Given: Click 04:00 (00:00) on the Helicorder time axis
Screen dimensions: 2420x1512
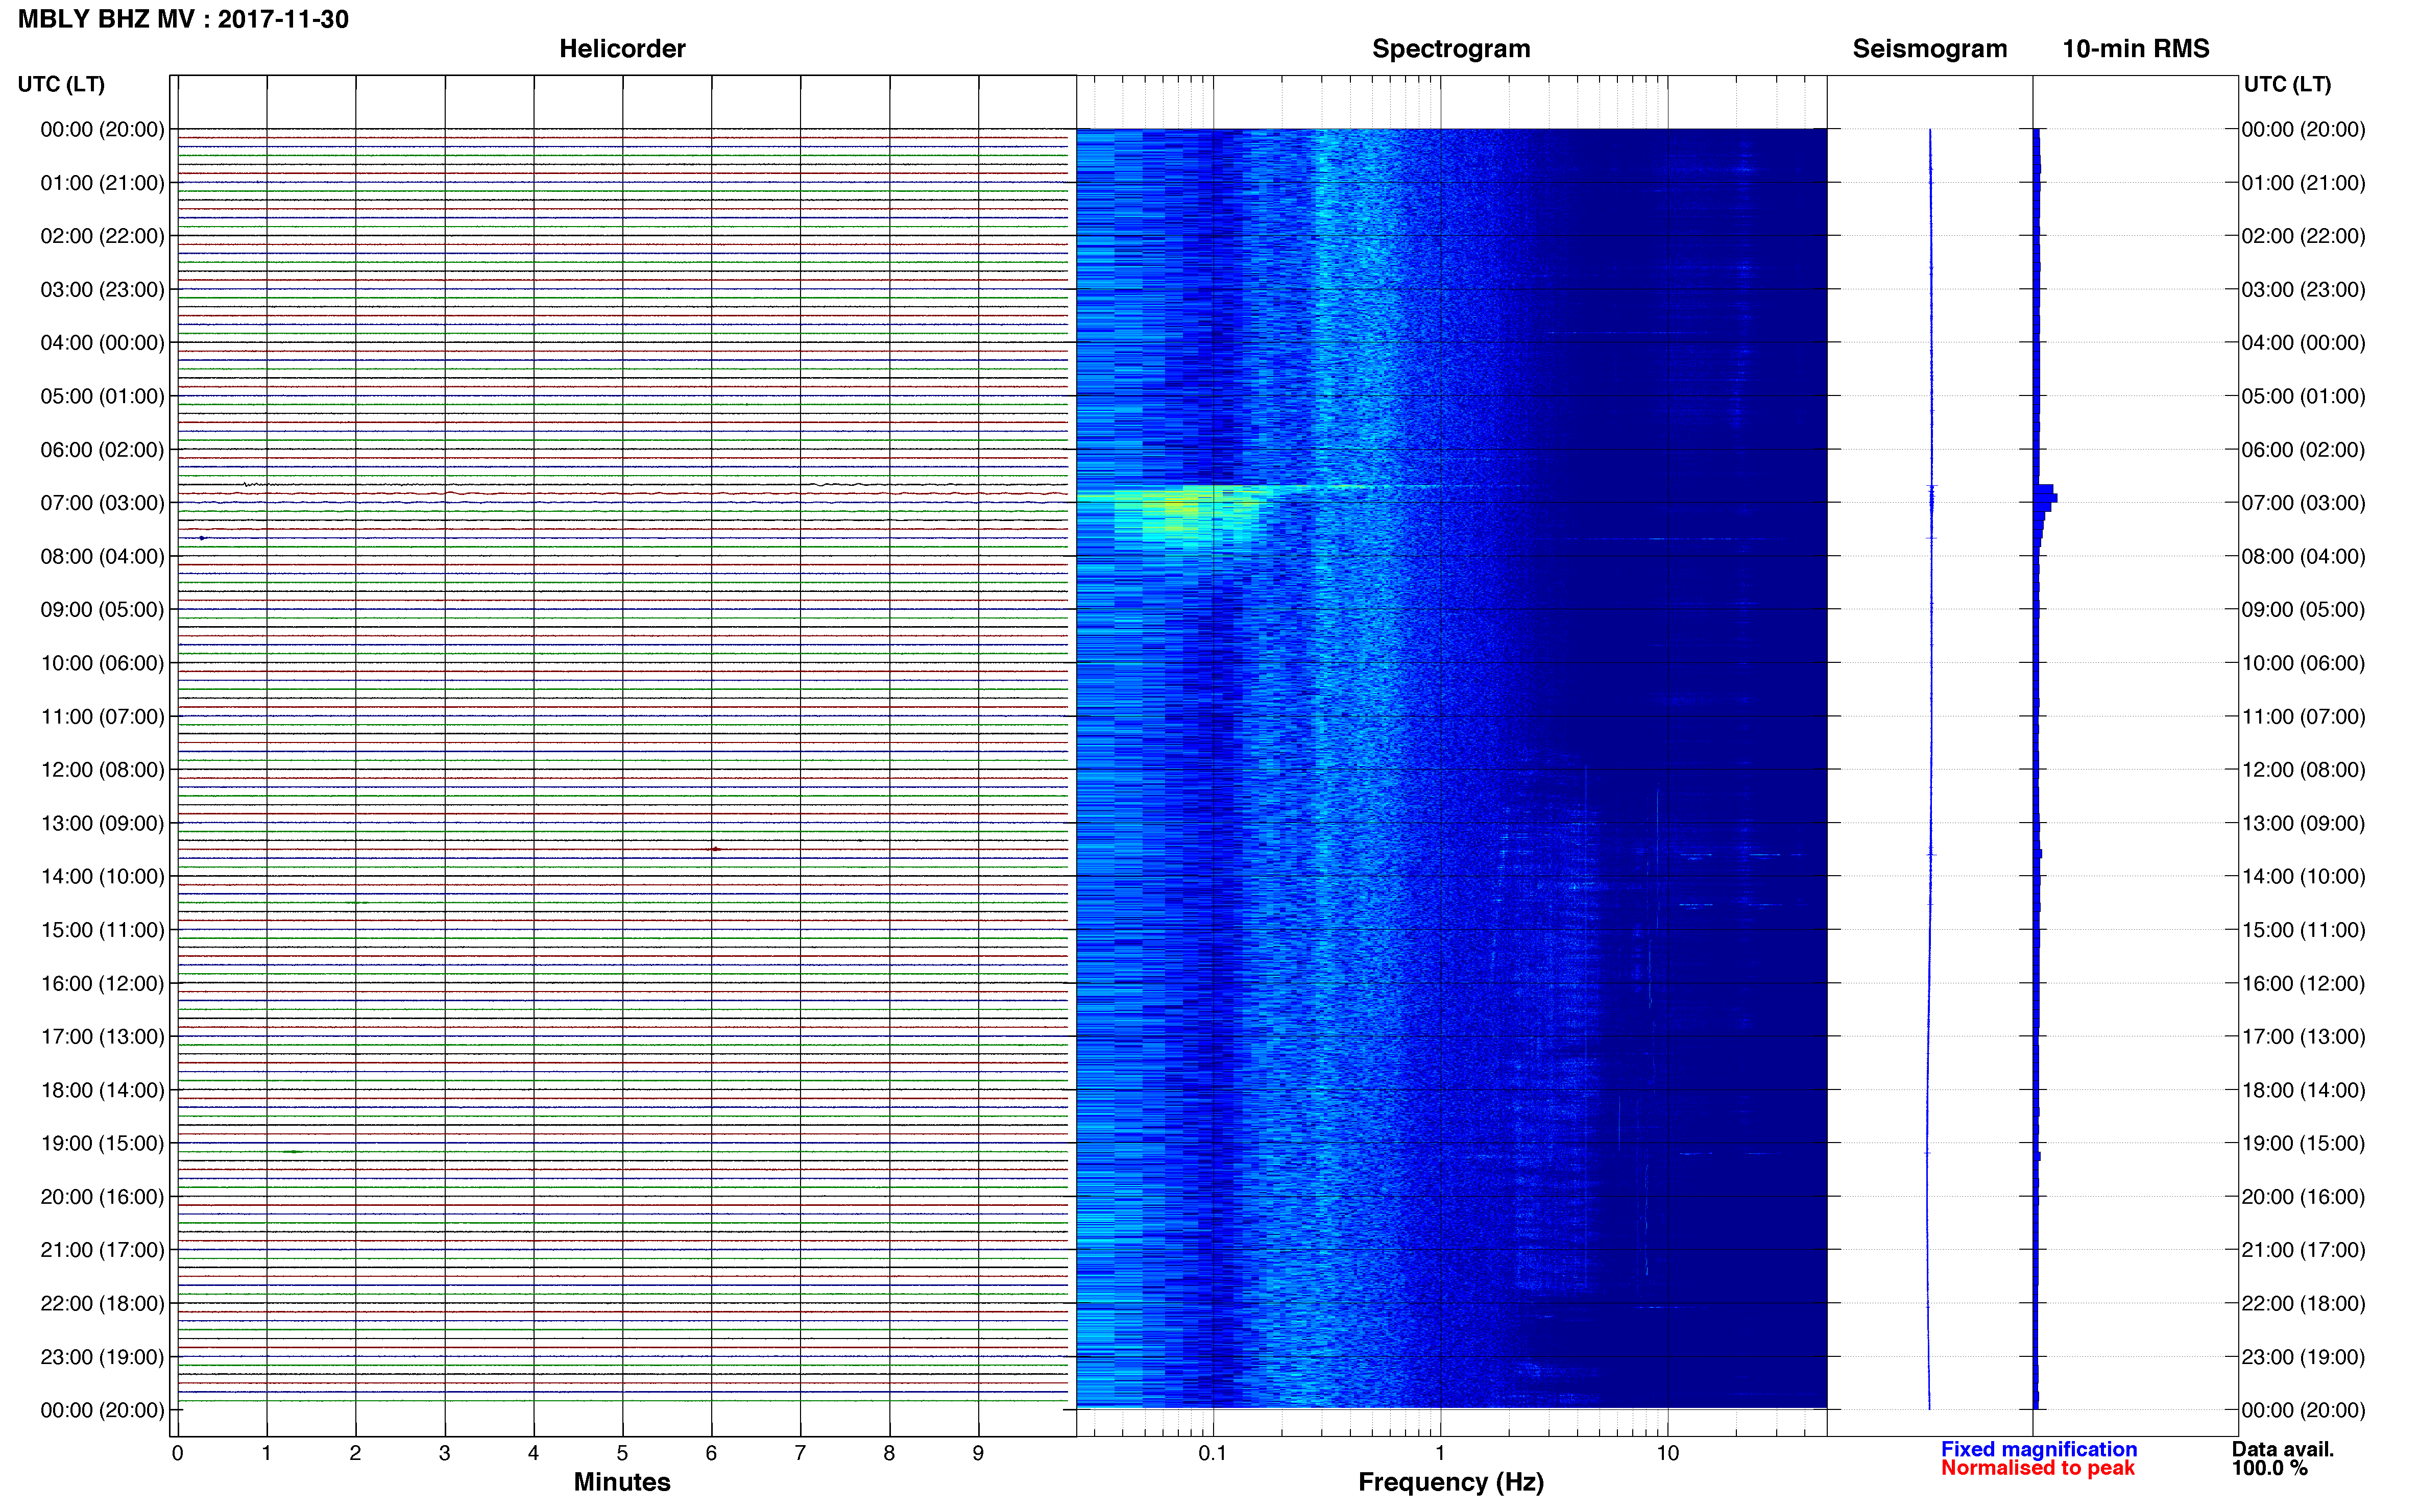Looking at the screenshot, I should 102,343.
